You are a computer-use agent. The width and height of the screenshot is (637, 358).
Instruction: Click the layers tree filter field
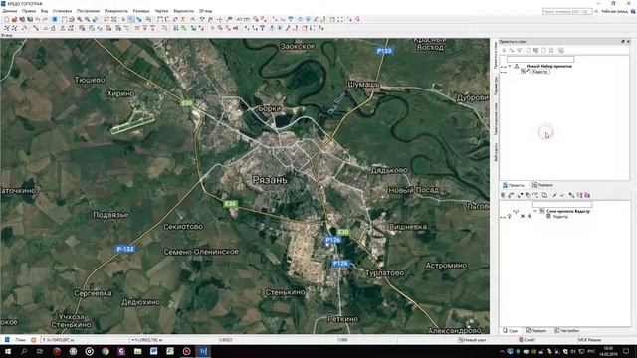pos(562,205)
